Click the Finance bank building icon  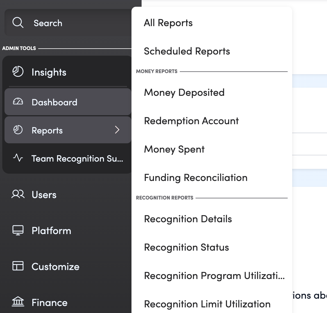pyautogui.click(x=18, y=302)
